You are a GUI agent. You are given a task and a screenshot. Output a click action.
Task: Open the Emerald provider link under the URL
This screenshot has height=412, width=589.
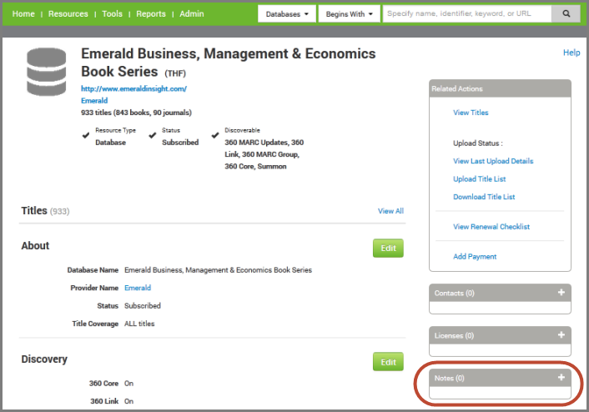click(x=94, y=101)
